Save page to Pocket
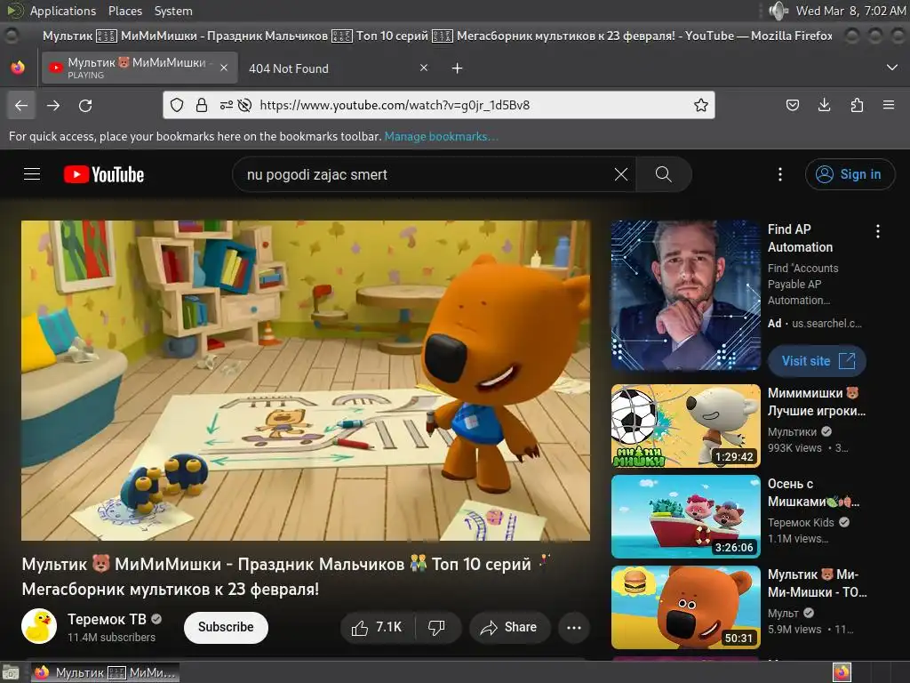This screenshot has height=683, width=910. 792,105
